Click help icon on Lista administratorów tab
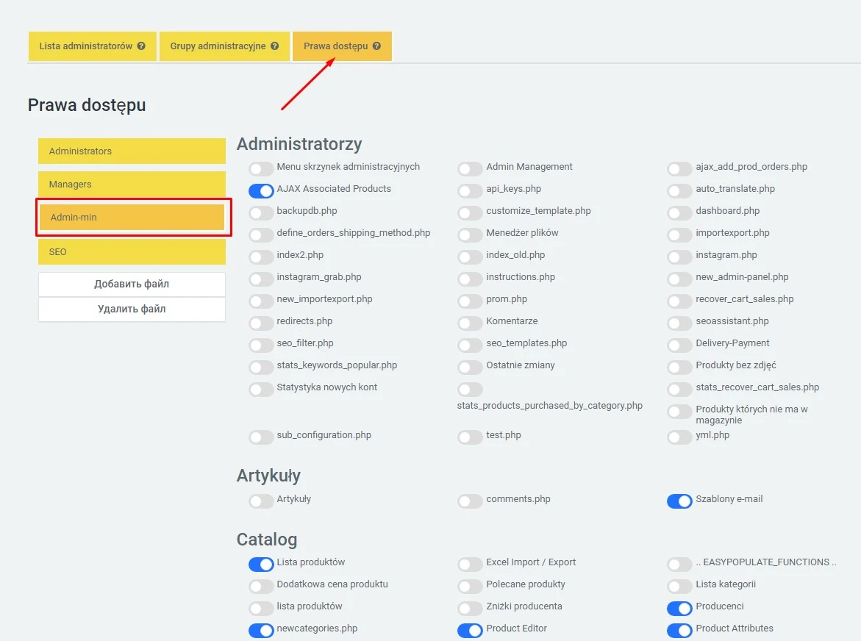Screen dimensions: 861x641 [141, 46]
